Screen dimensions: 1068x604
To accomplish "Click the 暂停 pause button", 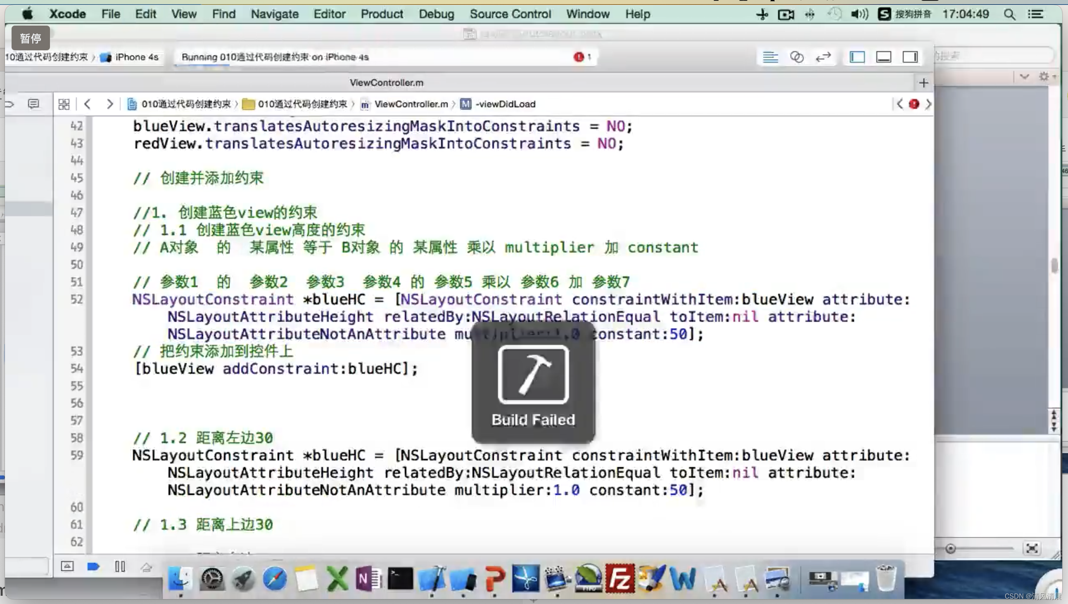I will 31,38.
